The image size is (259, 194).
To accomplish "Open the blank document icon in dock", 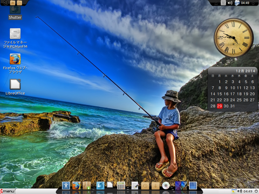I will tap(110, 185).
